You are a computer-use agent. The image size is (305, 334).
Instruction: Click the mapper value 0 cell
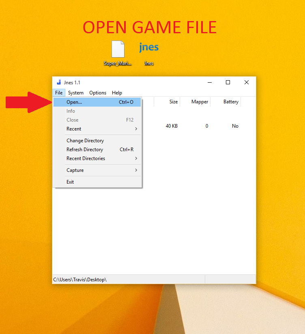click(207, 126)
